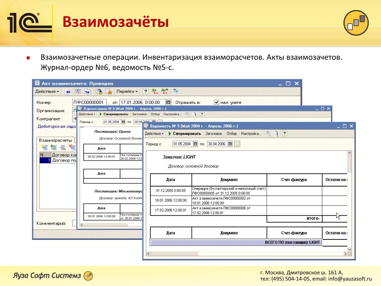This screenshot has height=286, width=381.
Task: Click horizontal scrollbar right arrow in Ведомость № 5
Action: (345, 254)
